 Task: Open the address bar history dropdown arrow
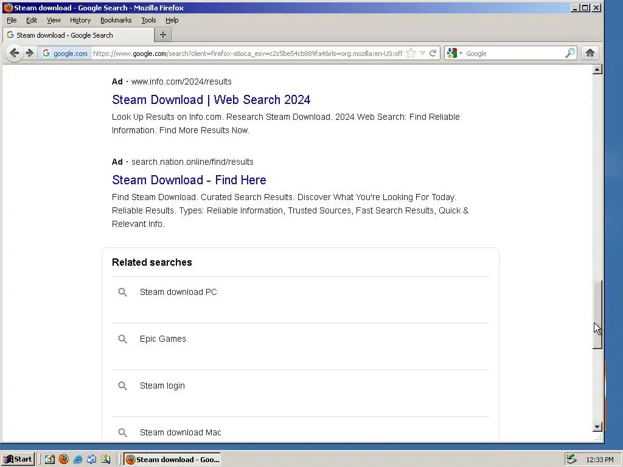(x=422, y=54)
